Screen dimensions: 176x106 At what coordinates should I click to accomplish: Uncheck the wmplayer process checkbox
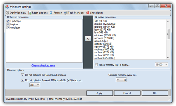click(8, 28)
